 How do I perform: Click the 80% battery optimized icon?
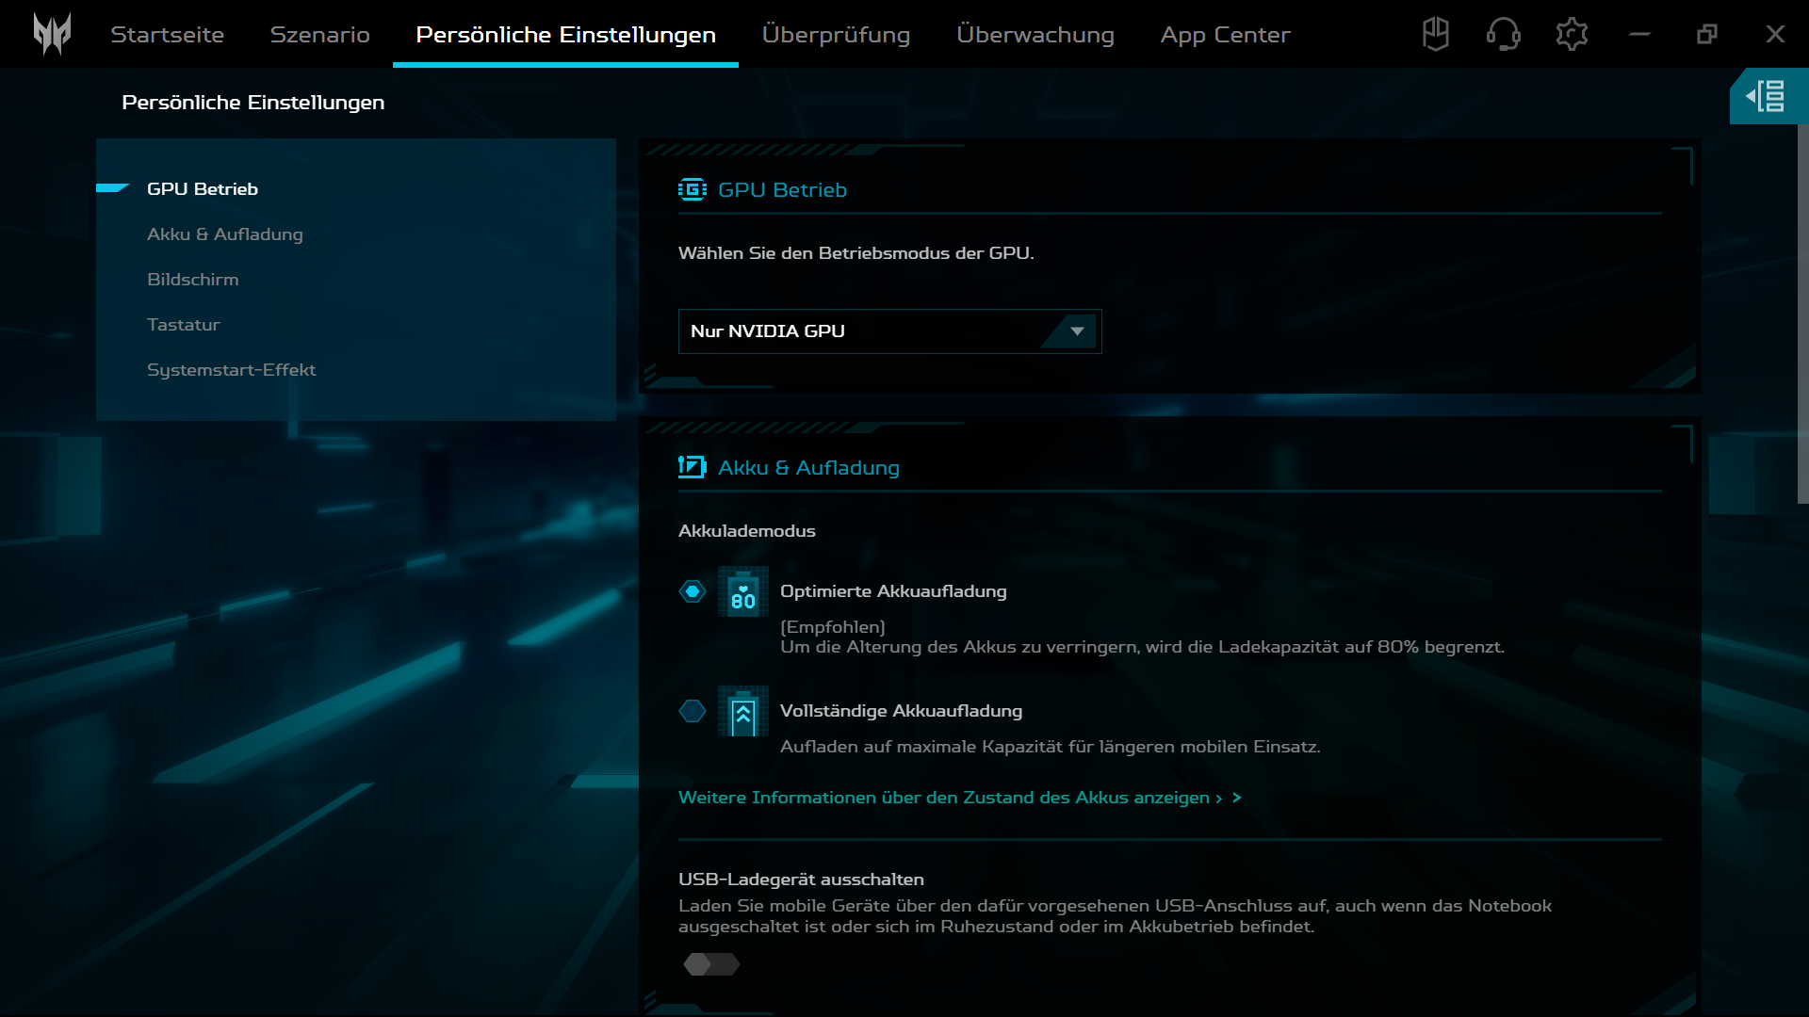tap(742, 591)
